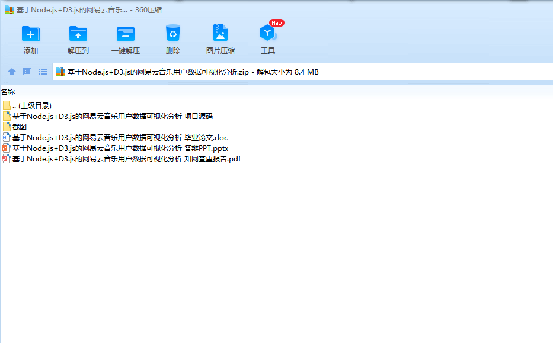Click the 一键解压 (One-click extract) icon
The image size is (553, 343).
[126, 34]
